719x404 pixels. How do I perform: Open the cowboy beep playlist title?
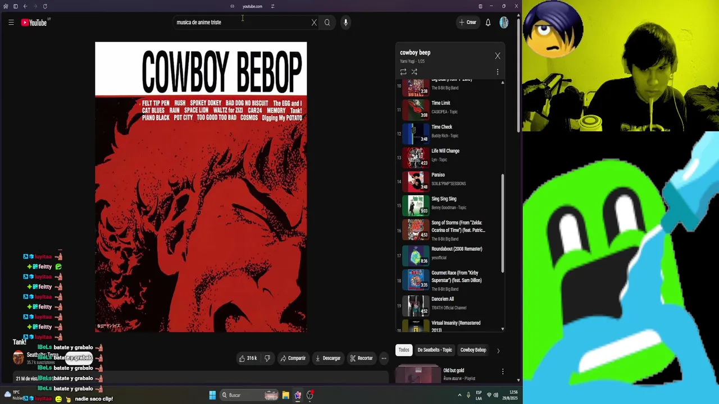(x=415, y=53)
